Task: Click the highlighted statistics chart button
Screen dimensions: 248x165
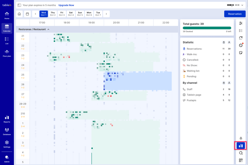Action: [241, 145]
